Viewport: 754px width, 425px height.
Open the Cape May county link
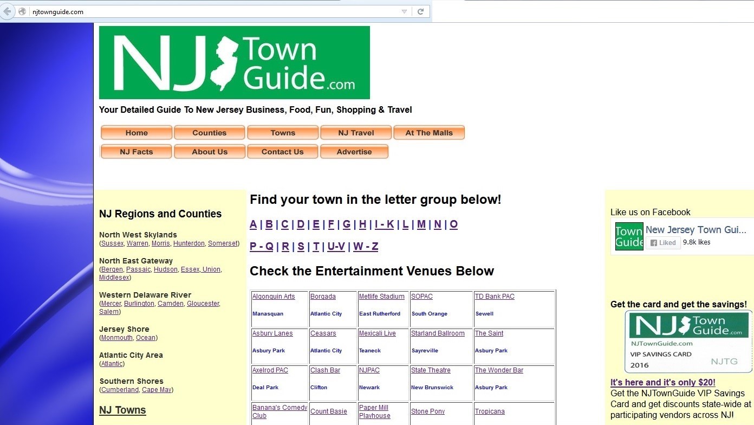(x=157, y=390)
